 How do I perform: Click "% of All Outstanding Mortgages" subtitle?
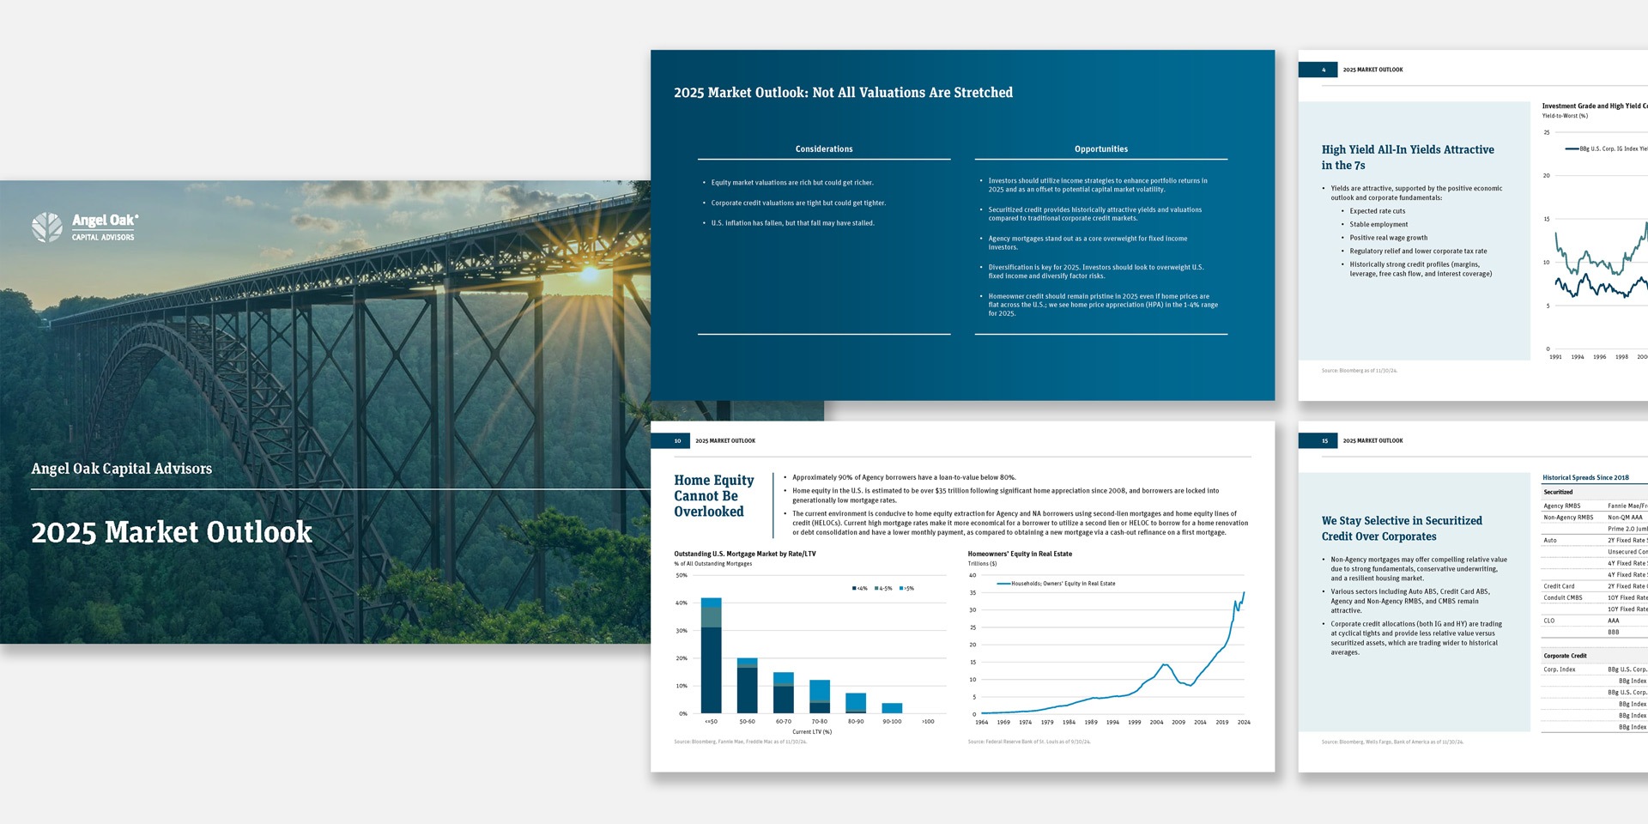pos(713,564)
